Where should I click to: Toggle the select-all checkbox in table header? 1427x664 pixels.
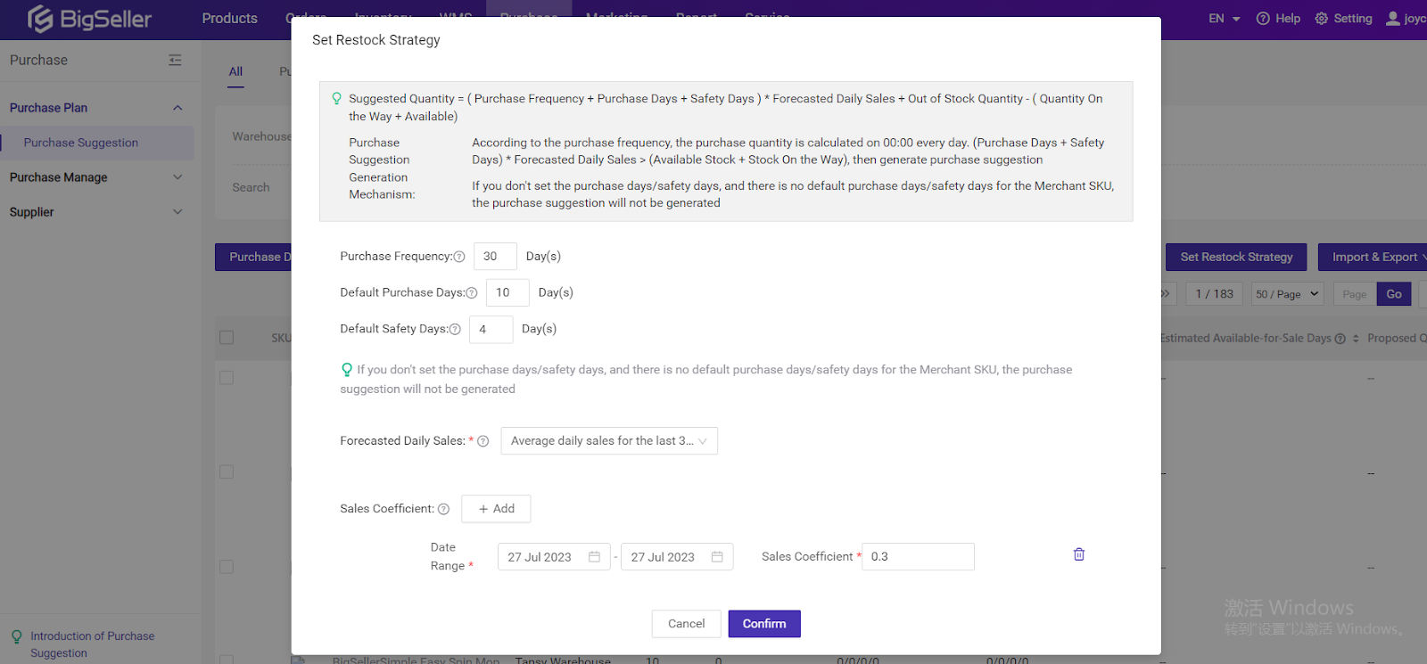[227, 338]
